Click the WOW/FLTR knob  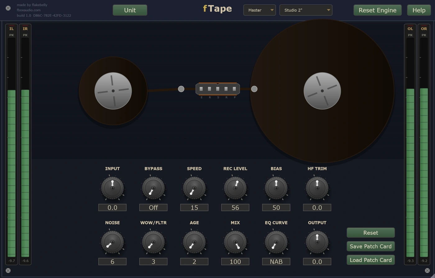tap(153, 242)
